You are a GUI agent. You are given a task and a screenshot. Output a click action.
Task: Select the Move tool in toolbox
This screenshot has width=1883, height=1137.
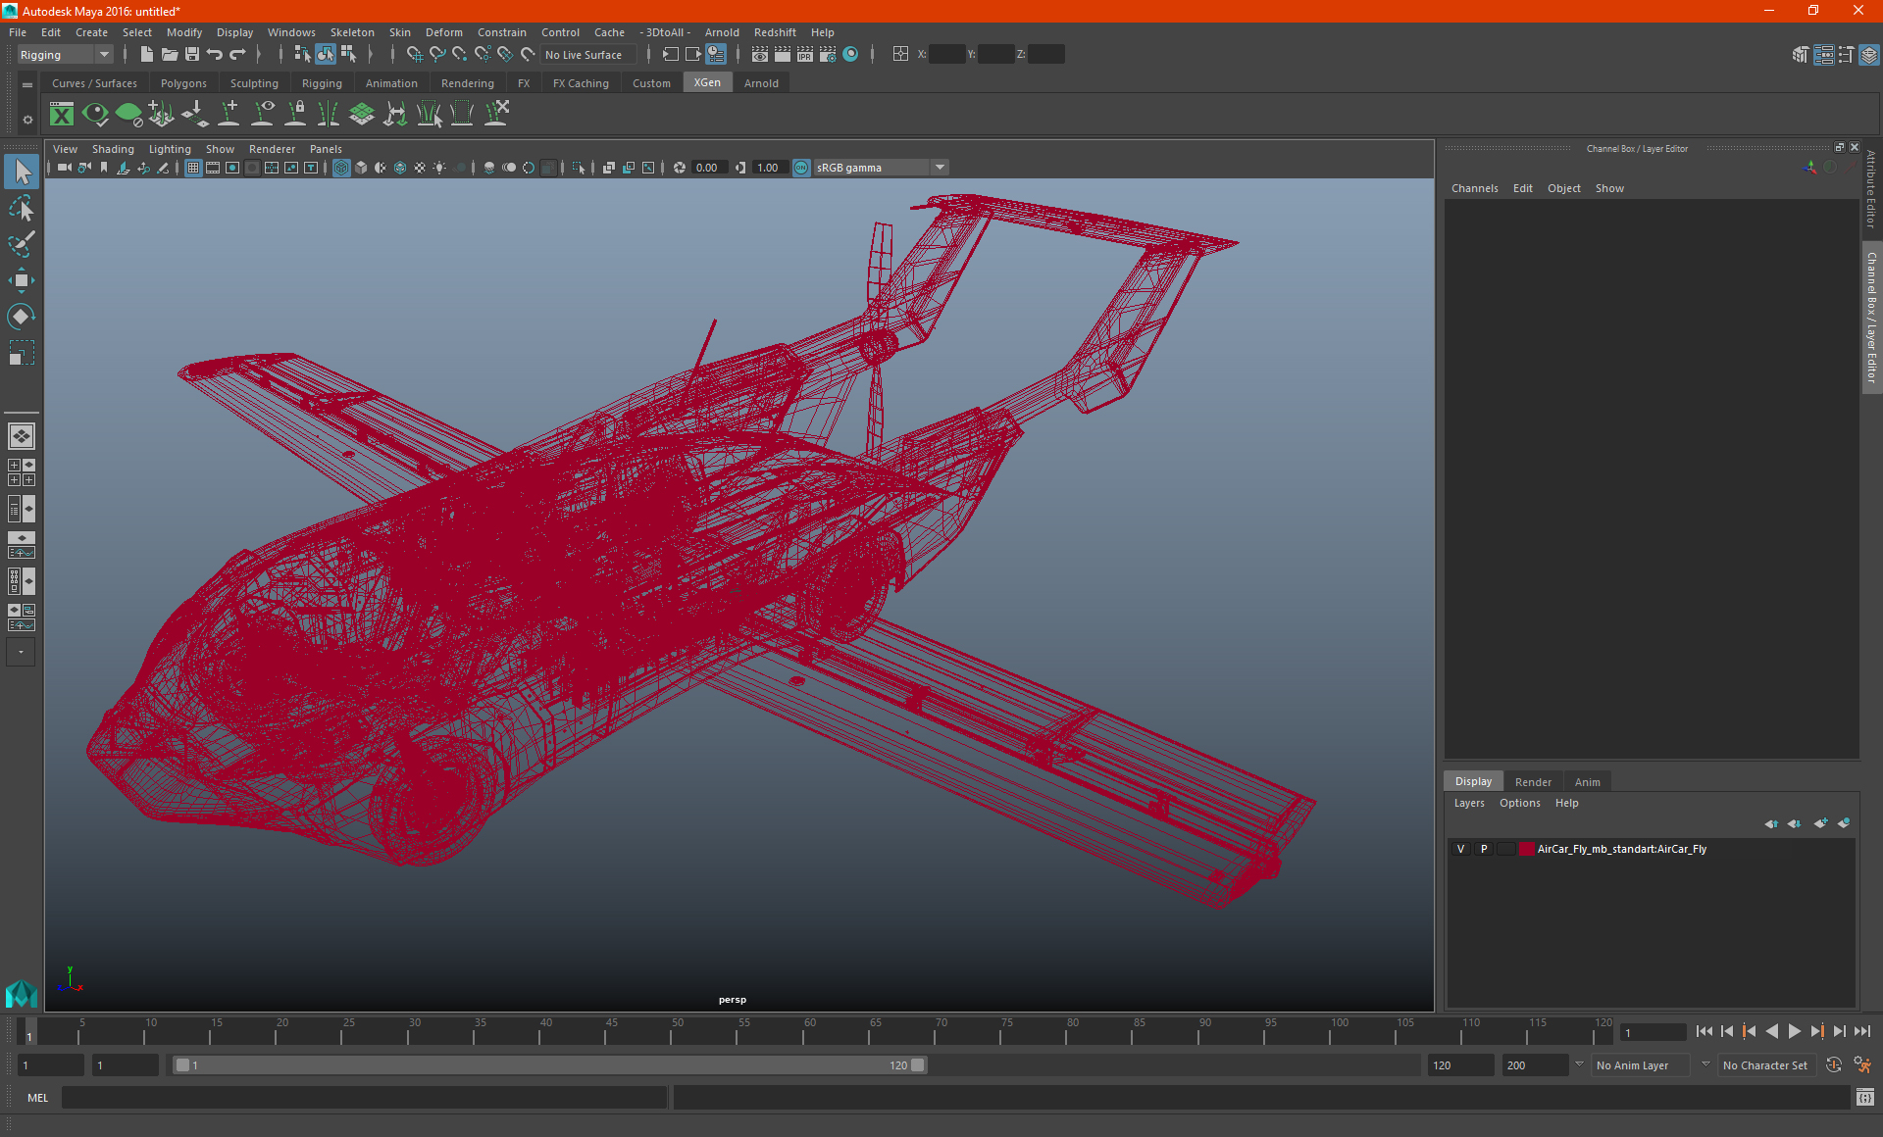coord(21,280)
